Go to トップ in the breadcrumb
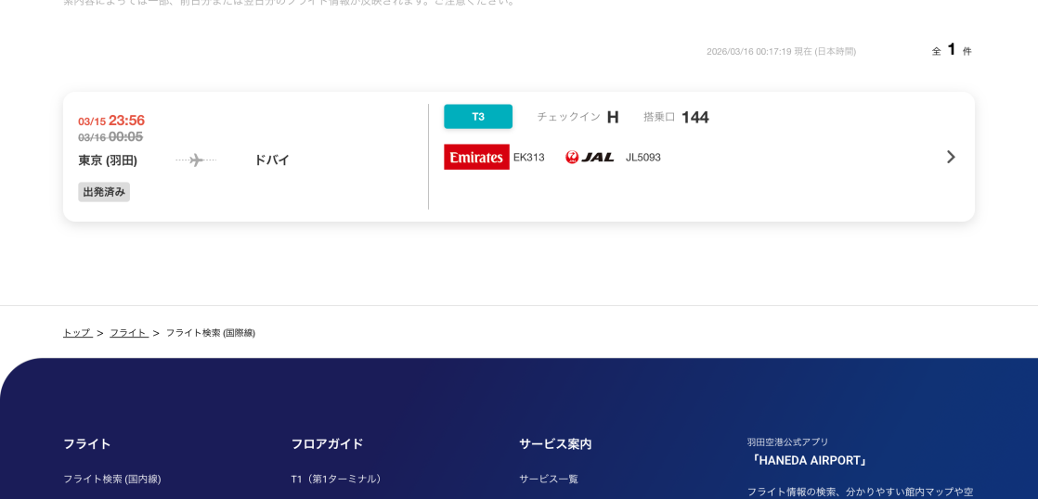1038x499 pixels. [77, 333]
